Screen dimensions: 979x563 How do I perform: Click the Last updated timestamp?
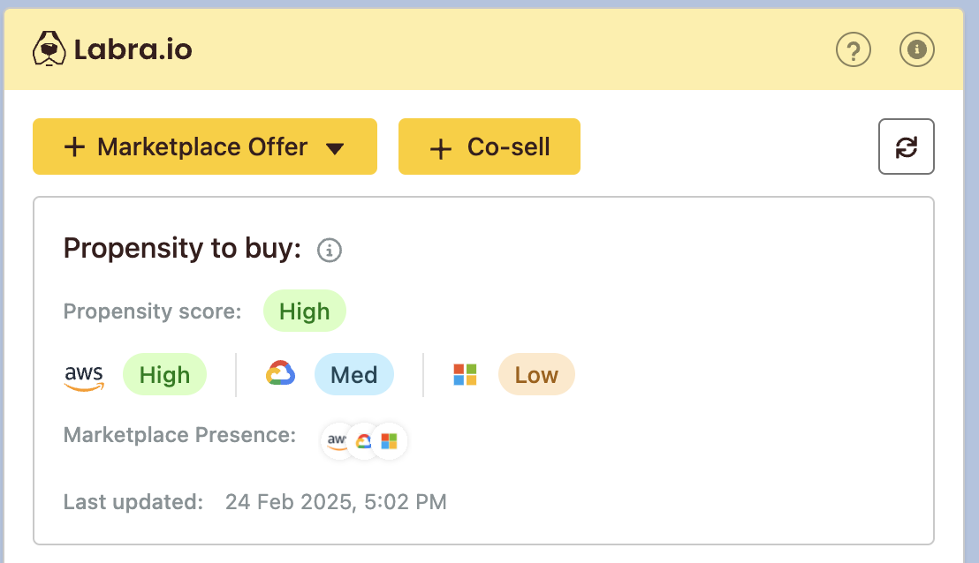[336, 502]
